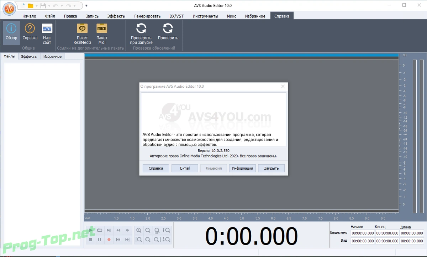Open the Начало ribbon tab

pos(29,16)
